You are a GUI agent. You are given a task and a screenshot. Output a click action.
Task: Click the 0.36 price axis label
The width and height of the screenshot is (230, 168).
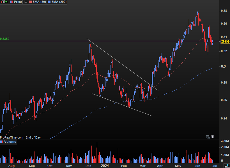(224, 24)
